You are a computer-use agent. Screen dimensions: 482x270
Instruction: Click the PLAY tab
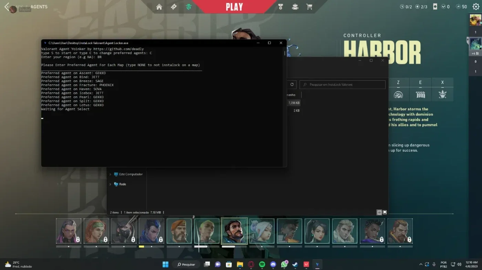point(234,7)
